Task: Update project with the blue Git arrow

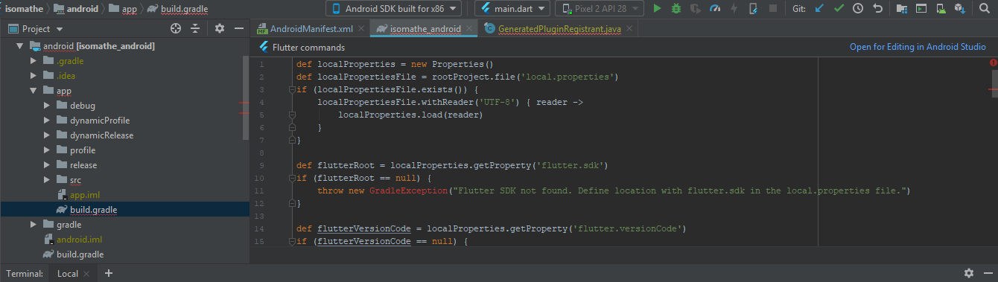Action: 820,9
